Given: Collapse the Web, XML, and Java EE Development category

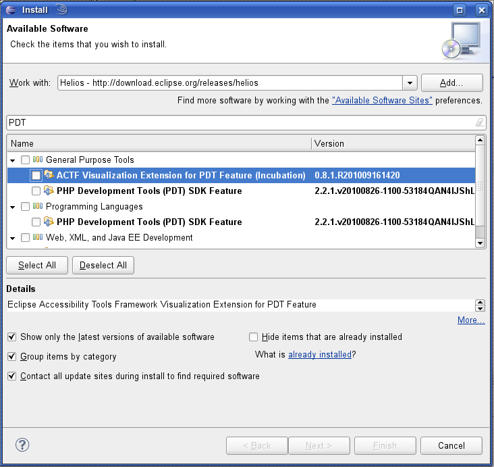Looking at the screenshot, I should 13,238.
